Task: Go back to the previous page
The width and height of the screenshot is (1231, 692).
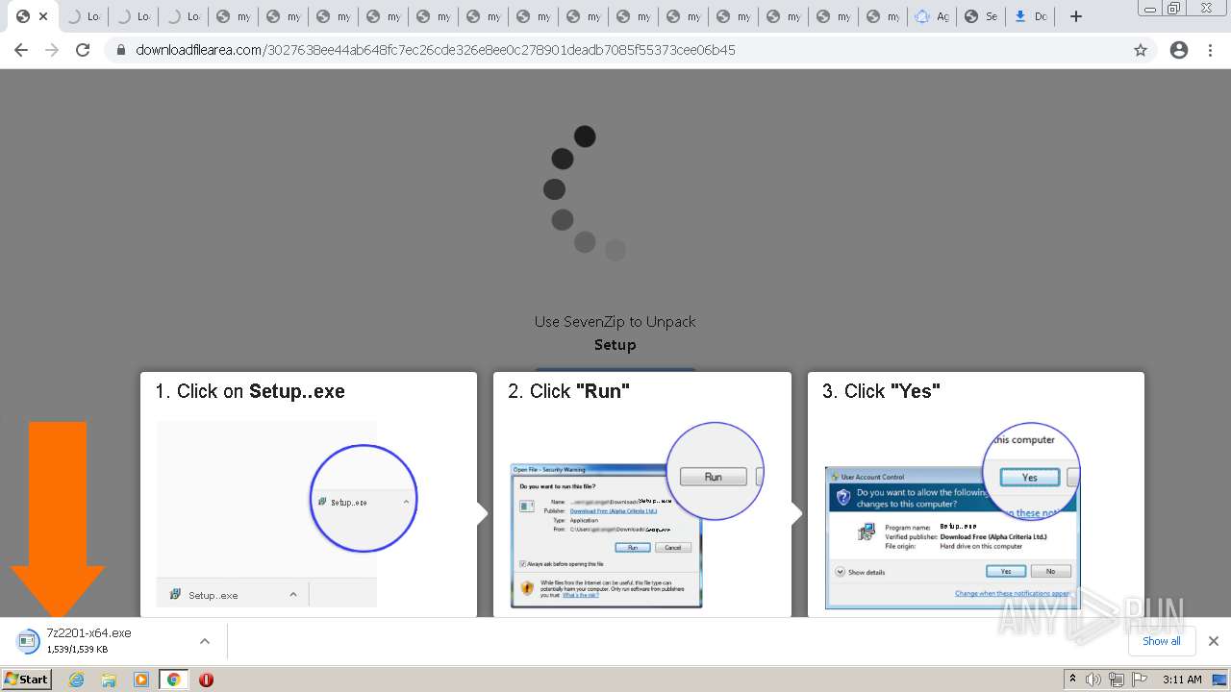Action: [21, 50]
